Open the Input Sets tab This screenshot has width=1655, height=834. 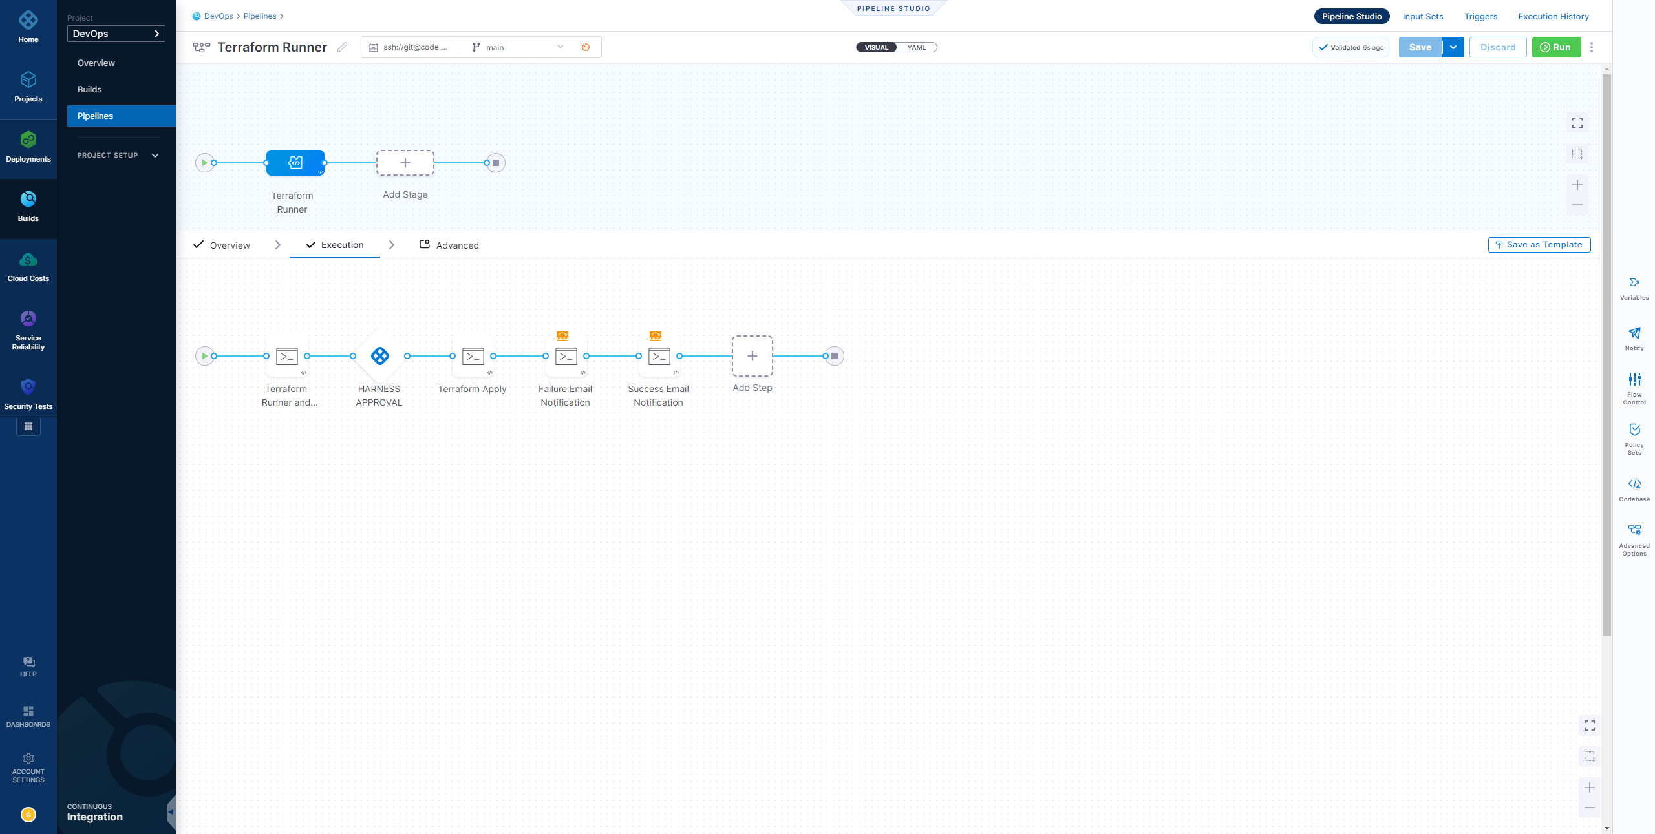click(x=1423, y=16)
